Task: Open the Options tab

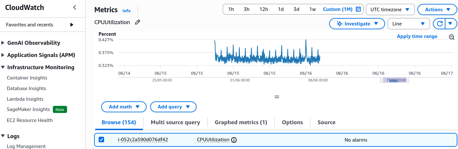Action: (292, 122)
